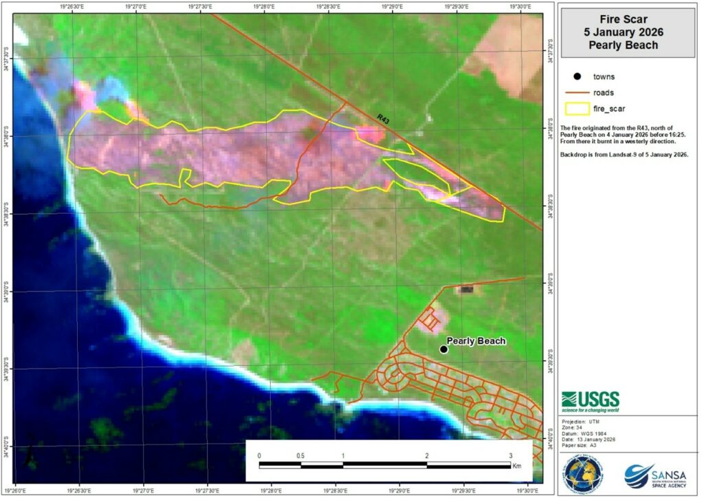Click the Landsat-9 backdrop note
This screenshot has height=498, width=704.
coord(624,156)
